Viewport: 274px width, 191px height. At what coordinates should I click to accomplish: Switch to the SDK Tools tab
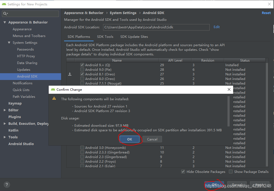(x=105, y=37)
